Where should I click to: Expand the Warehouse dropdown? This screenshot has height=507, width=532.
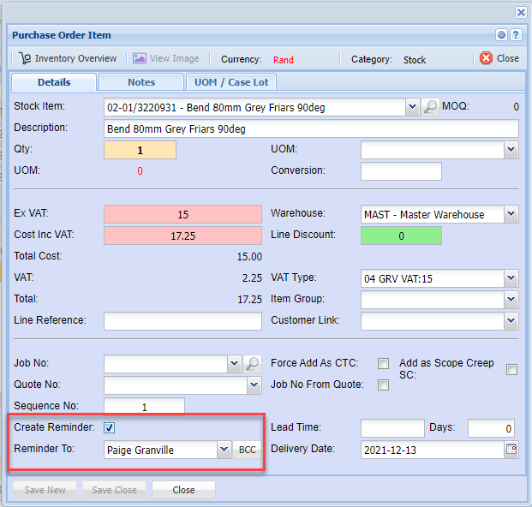pyautogui.click(x=511, y=214)
